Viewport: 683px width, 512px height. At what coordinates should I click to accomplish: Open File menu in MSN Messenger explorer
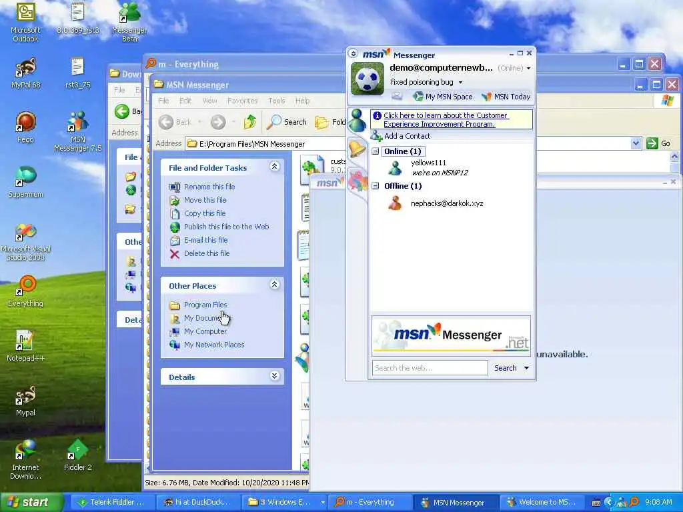(x=163, y=101)
